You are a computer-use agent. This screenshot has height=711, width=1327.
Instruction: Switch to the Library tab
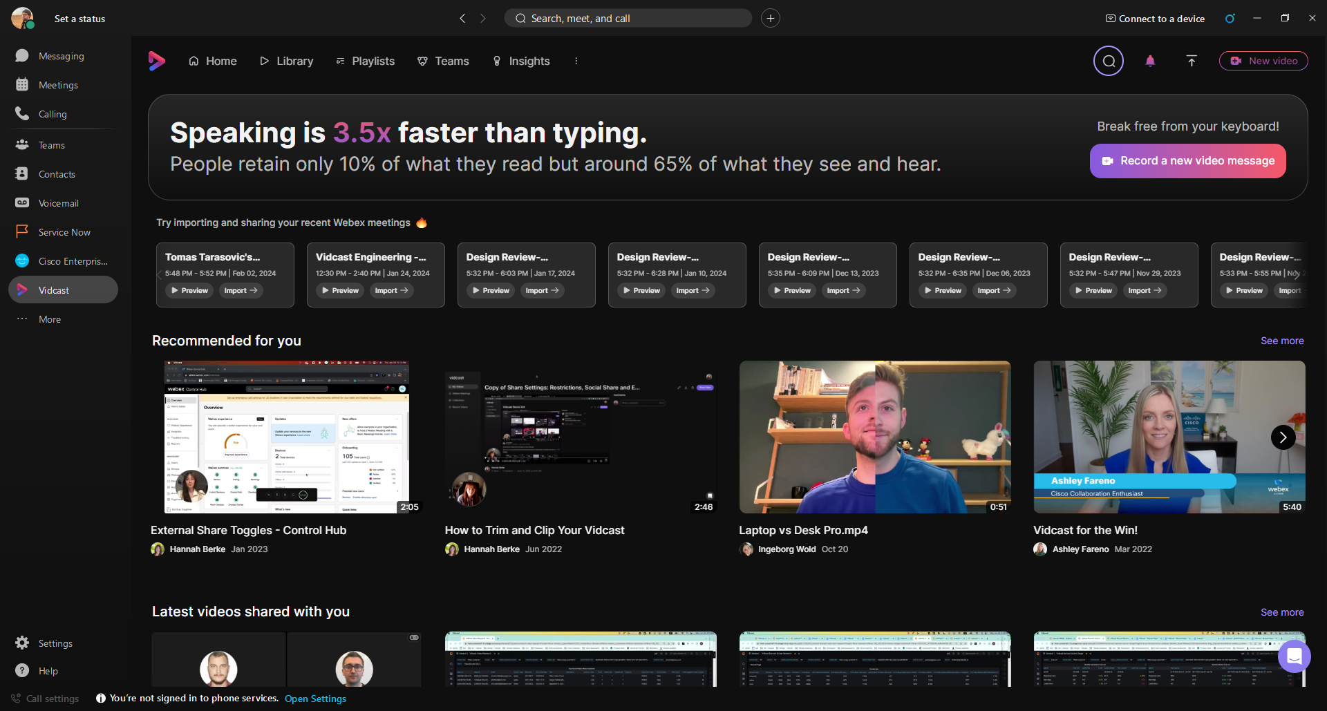[287, 61]
